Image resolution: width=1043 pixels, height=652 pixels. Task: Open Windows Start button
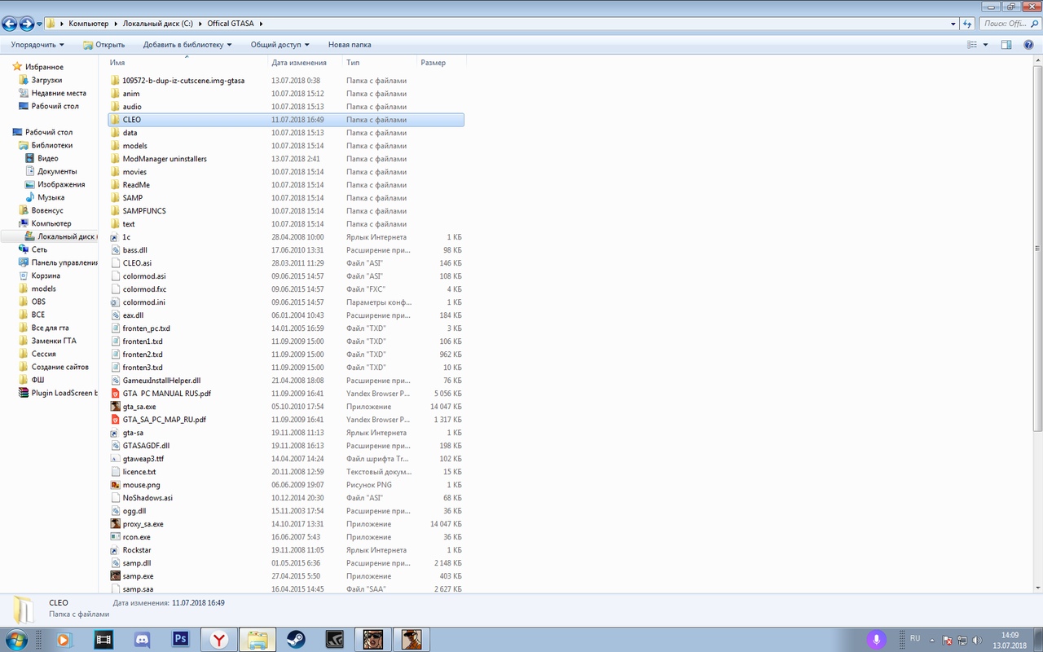pyautogui.click(x=16, y=640)
